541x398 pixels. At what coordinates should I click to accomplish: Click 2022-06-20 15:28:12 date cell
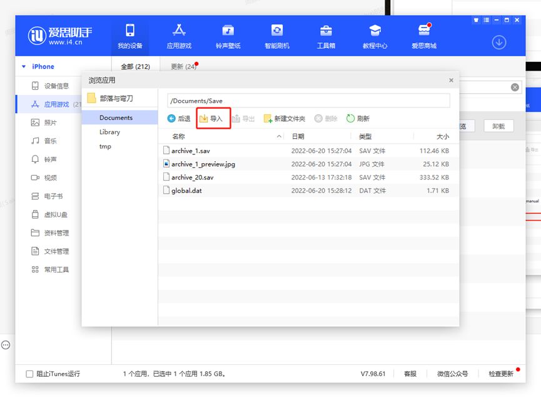click(x=321, y=191)
